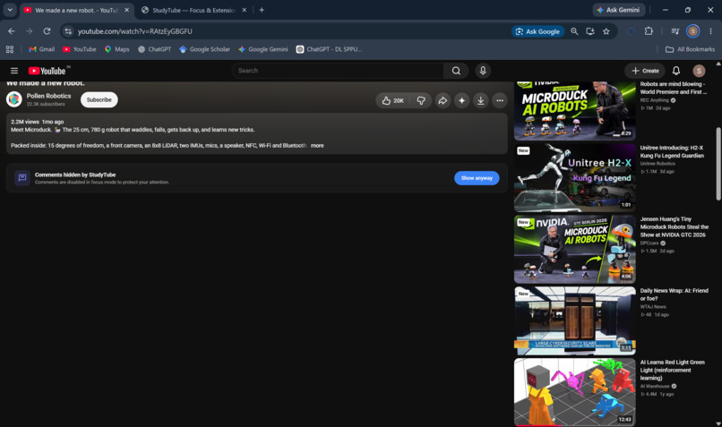Download the video using the download icon
Screen dimensions: 722x427
[481, 100]
